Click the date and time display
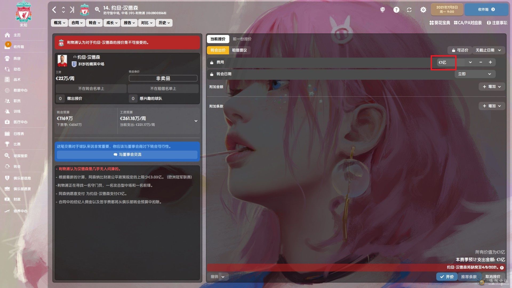The width and height of the screenshot is (512, 288). pyautogui.click(x=447, y=10)
